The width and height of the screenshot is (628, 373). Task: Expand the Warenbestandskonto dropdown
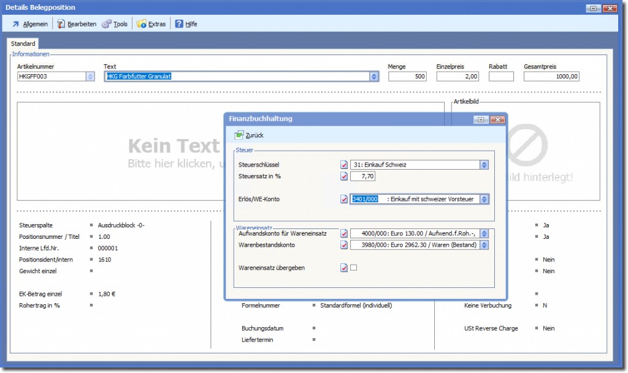click(x=484, y=245)
